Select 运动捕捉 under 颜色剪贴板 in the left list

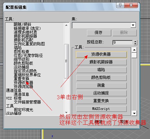click(21, 67)
